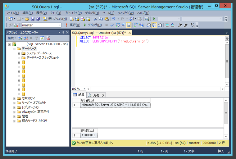Toggle the Object Explorer filter funnel
Screen dimensions: 236x159
pos(37,38)
